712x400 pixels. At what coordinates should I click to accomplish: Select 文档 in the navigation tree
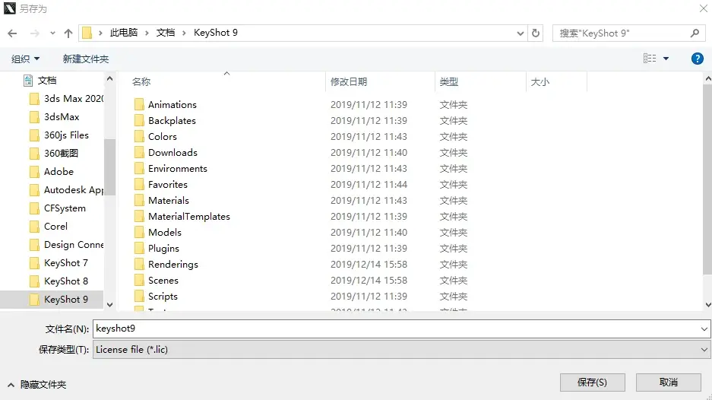[47, 81]
